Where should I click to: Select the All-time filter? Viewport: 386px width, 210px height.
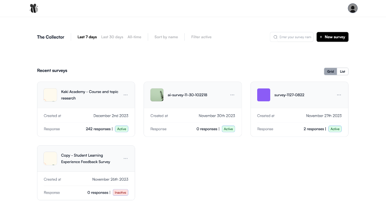tap(134, 37)
